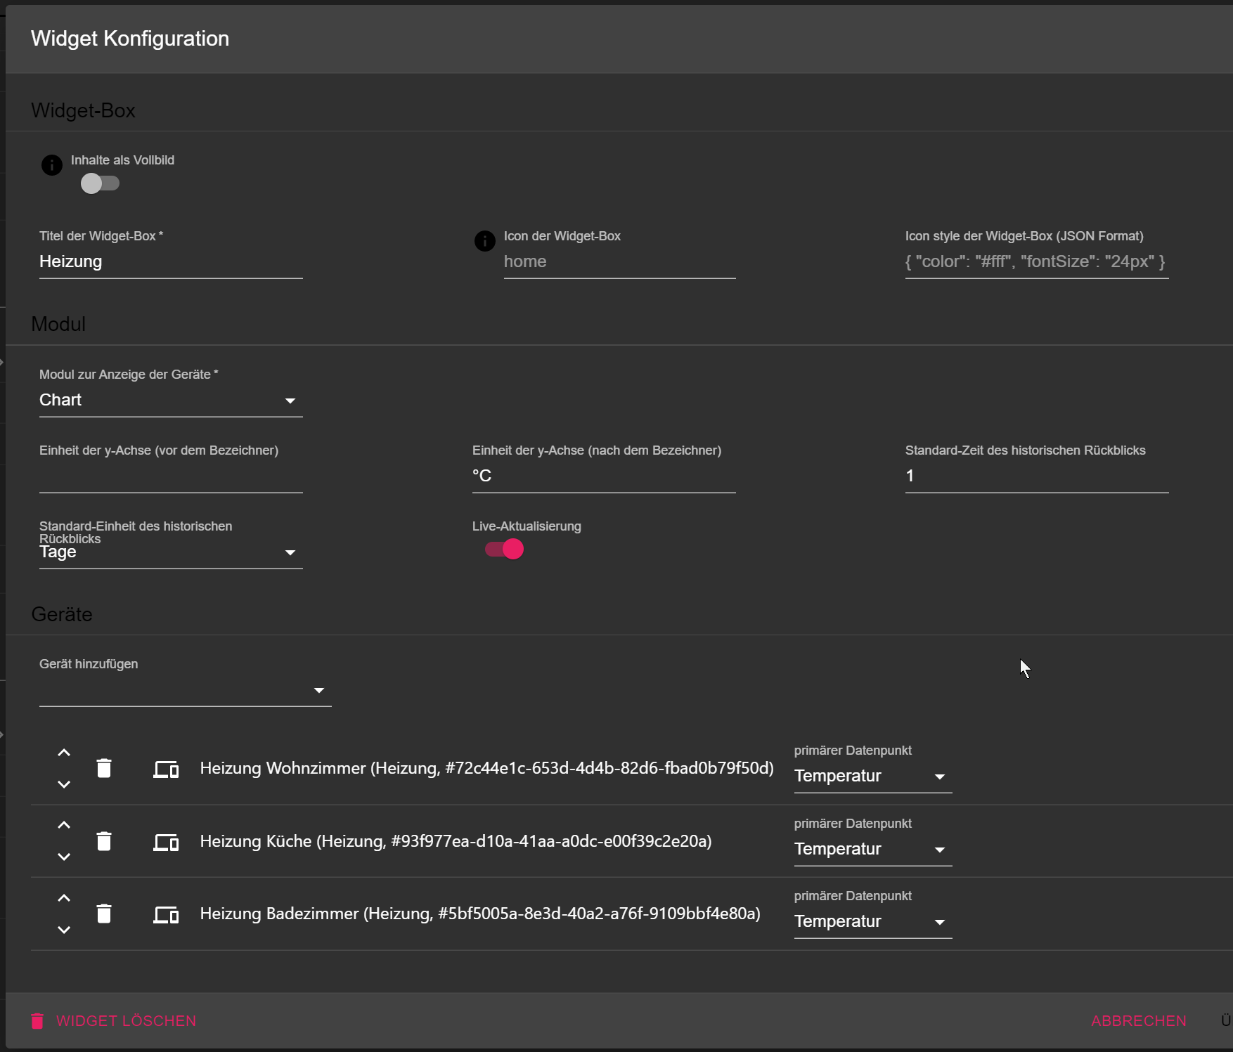
Task: Click Widget Konfiguration dialog title
Action: 130,39
